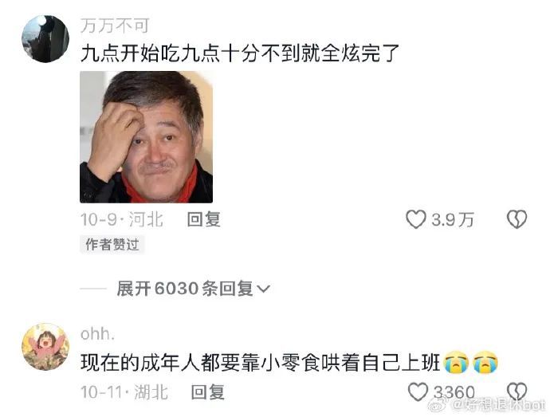Open the man scratching head image
This screenshot has height=417, width=550.
(x=147, y=137)
